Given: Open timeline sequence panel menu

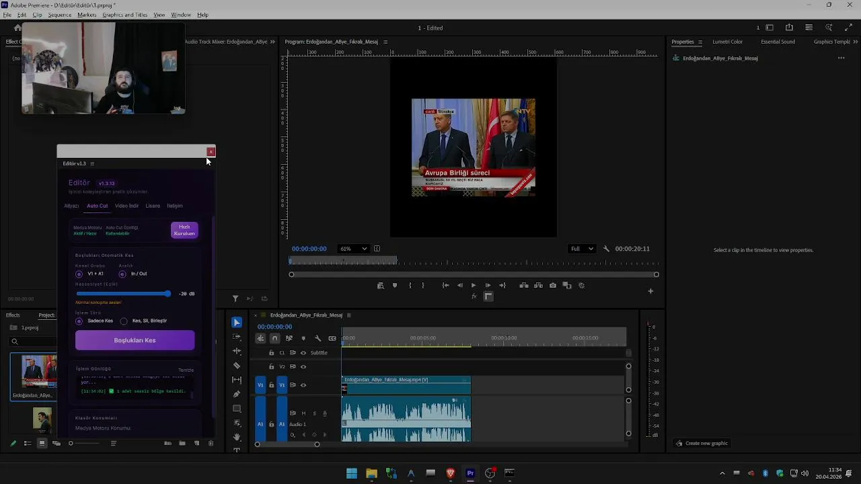Looking at the screenshot, I should [x=348, y=315].
